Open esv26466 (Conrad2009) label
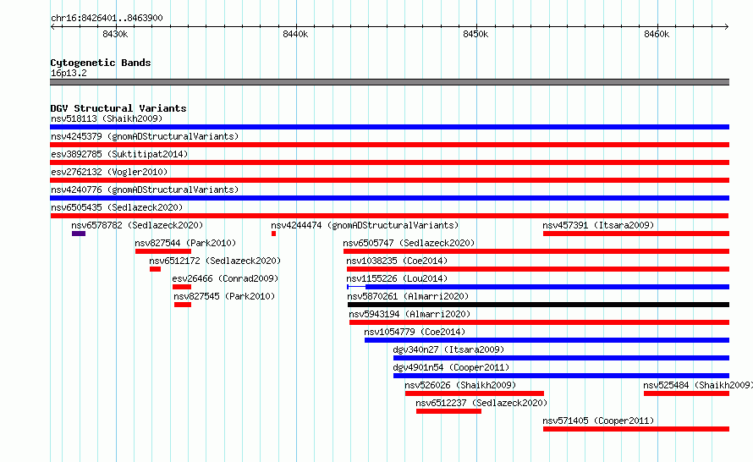The height and width of the screenshot is (462, 753). pyautogui.click(x=225, y=278)
